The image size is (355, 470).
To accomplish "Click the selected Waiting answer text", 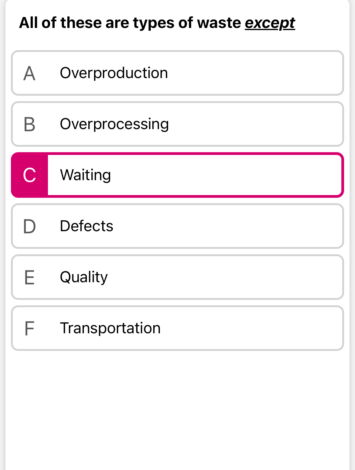I will pos(86,175).
